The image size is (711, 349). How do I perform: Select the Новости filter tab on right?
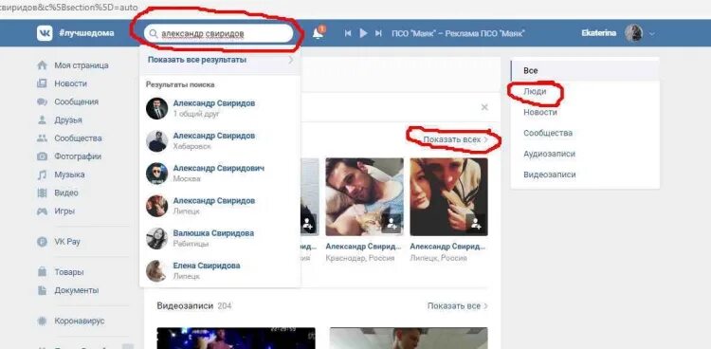(585, 112)
